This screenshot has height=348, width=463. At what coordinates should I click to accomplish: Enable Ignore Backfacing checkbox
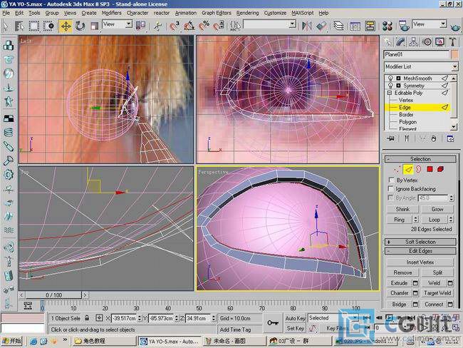(x=390, y=189)
